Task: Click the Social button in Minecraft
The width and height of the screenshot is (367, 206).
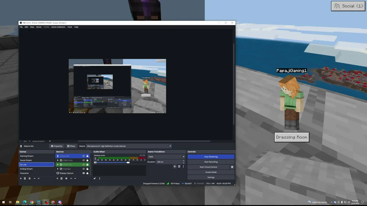Action: click(349, 6)
